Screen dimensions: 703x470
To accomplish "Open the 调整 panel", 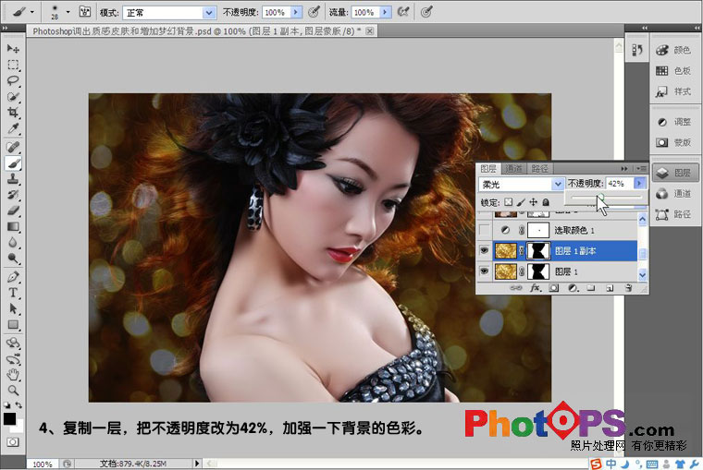I will tap(674, 122).
